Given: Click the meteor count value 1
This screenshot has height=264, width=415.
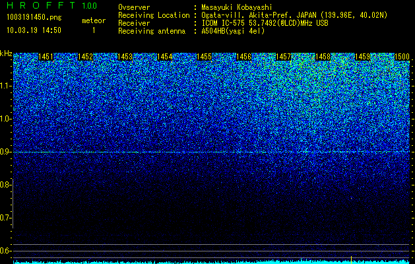Looking at the screenshot, I should pos(94,30).
